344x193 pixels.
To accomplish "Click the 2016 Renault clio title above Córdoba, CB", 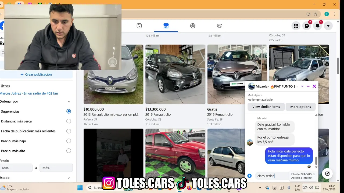I will [x=158, y=114].
